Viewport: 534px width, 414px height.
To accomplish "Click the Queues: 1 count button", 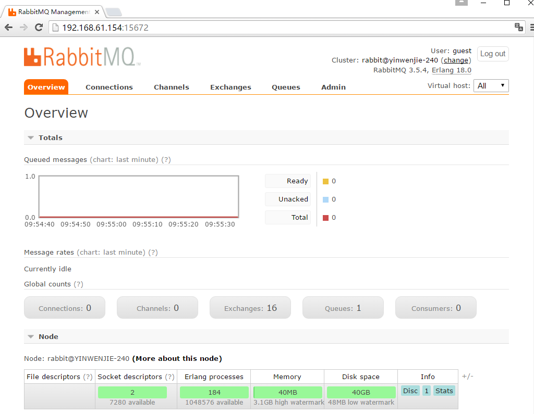I will pos(343,308).
